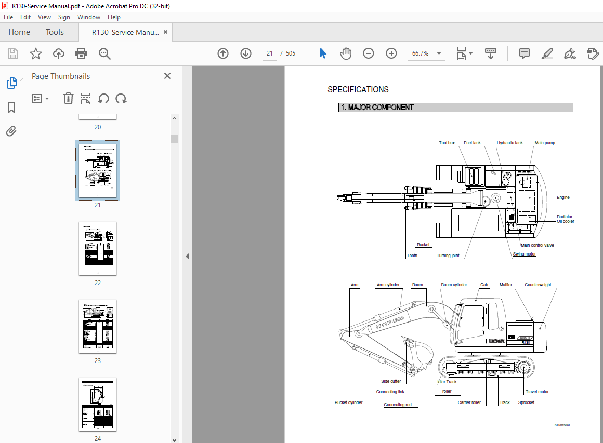The height and width of the screenshot is (443, 603).
Task: Open the Window menu
Action: [89, 17]
